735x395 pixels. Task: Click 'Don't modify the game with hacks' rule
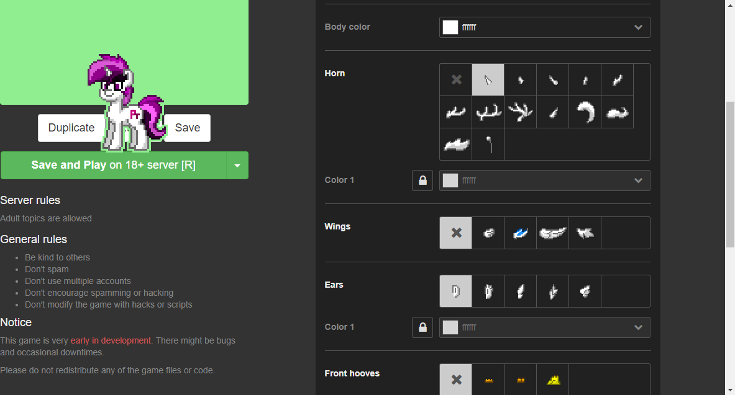(x=108, y=304)
